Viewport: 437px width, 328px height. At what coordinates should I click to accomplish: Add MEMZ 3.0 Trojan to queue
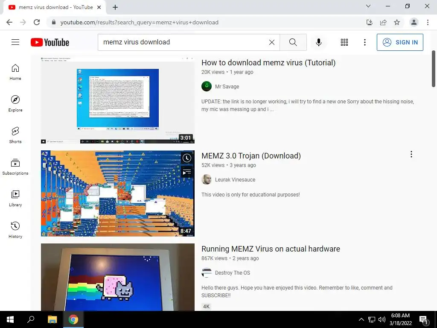click(187, 172)
